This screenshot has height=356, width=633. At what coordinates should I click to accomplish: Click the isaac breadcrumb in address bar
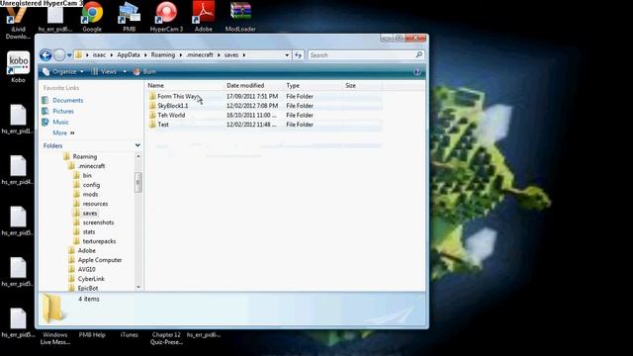pyautogui.click(x=99, y=55)
